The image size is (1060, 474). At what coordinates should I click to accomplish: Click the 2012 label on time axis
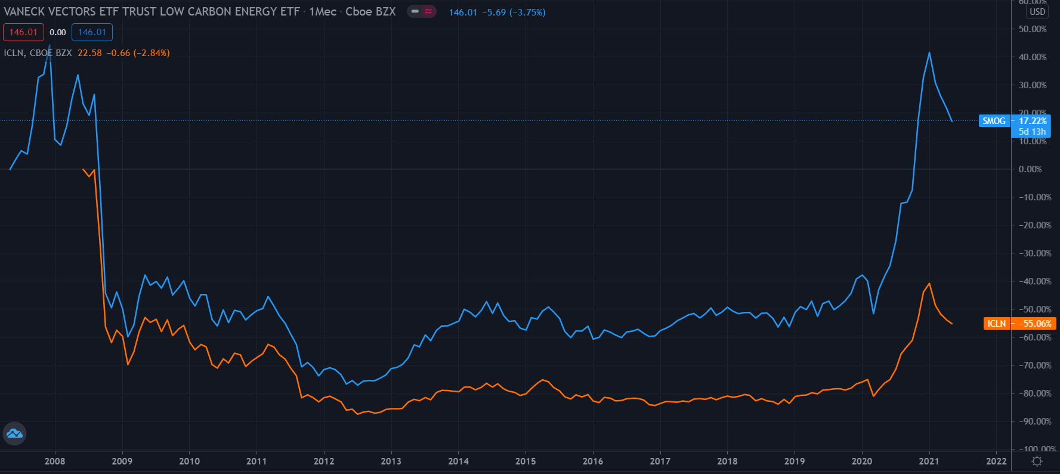(324, 461)
